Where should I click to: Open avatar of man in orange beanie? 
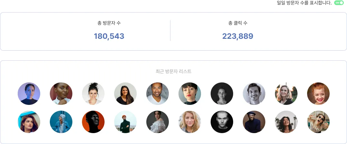coord(125,122)
